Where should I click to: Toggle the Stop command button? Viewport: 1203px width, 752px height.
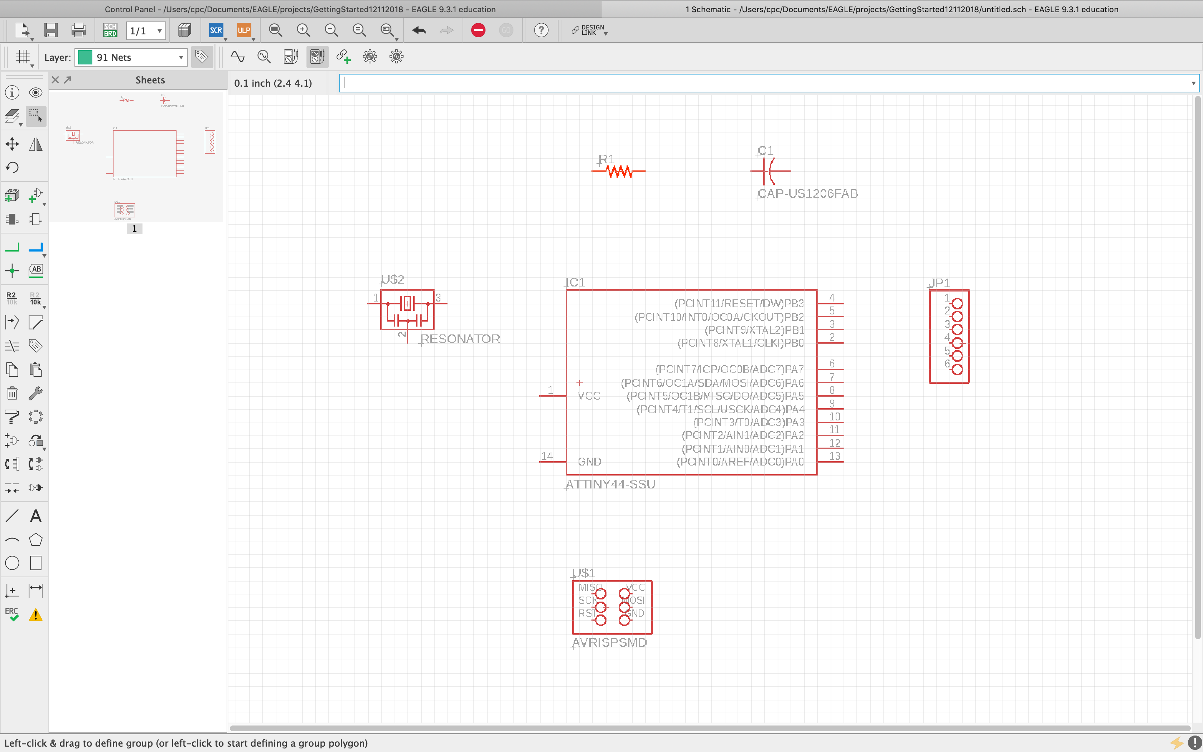pos(477,30)
